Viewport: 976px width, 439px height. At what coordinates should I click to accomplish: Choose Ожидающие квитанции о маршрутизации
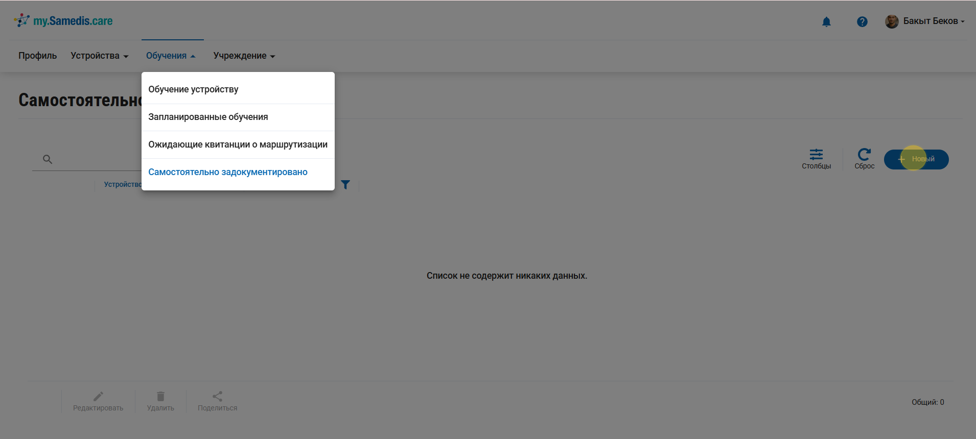pos(238,144)
